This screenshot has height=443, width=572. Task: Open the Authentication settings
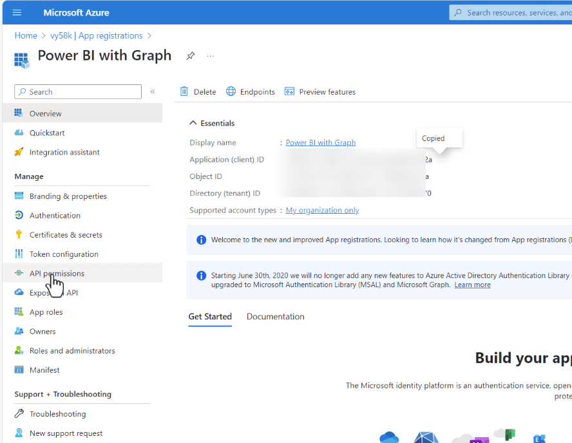coord(82,215)
